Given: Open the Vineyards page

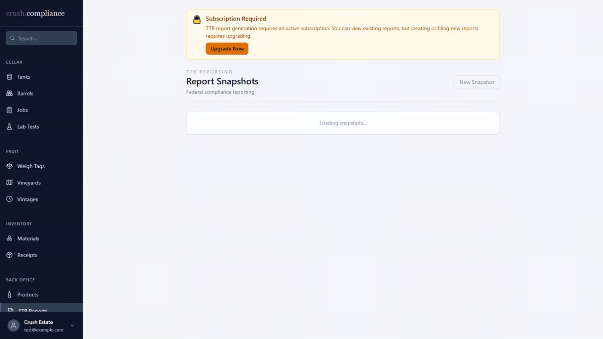Looking at the screenshot, I should point(41,183).
